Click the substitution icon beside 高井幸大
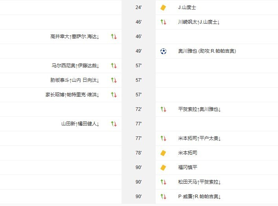Image resolution: width=278 pixels, height=206 pixels. point(114,37)
